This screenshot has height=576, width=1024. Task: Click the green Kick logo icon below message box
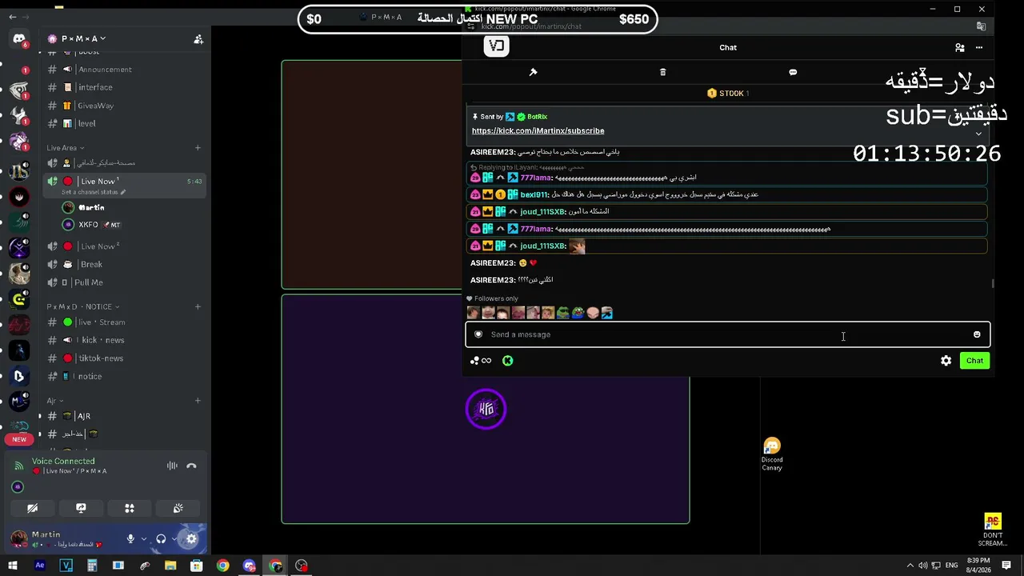507,361
